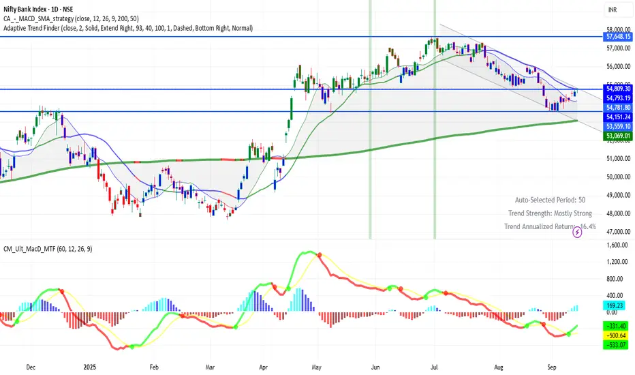Click the Apr label on time axis

tap(263, 367)
